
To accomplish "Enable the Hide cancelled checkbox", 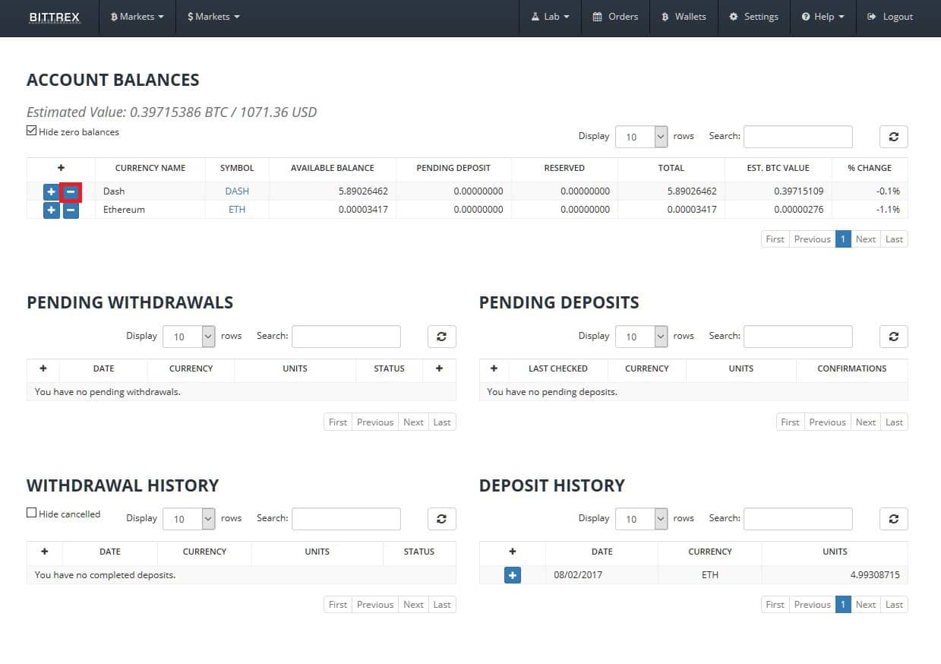I will tap(31, 511).
